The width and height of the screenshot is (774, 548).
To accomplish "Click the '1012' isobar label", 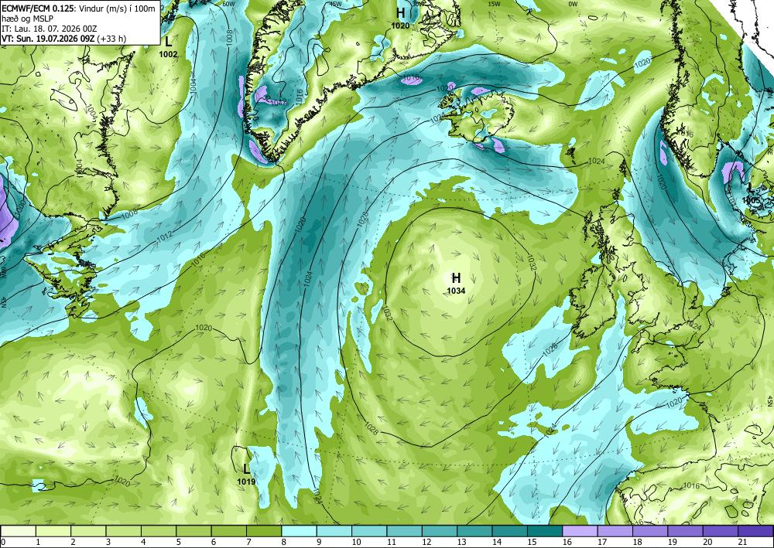I will point(165,237).
